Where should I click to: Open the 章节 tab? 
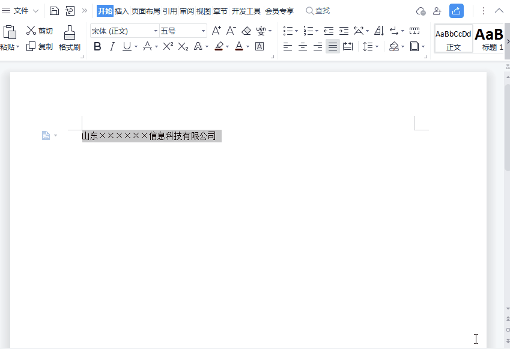click(220, 11)
